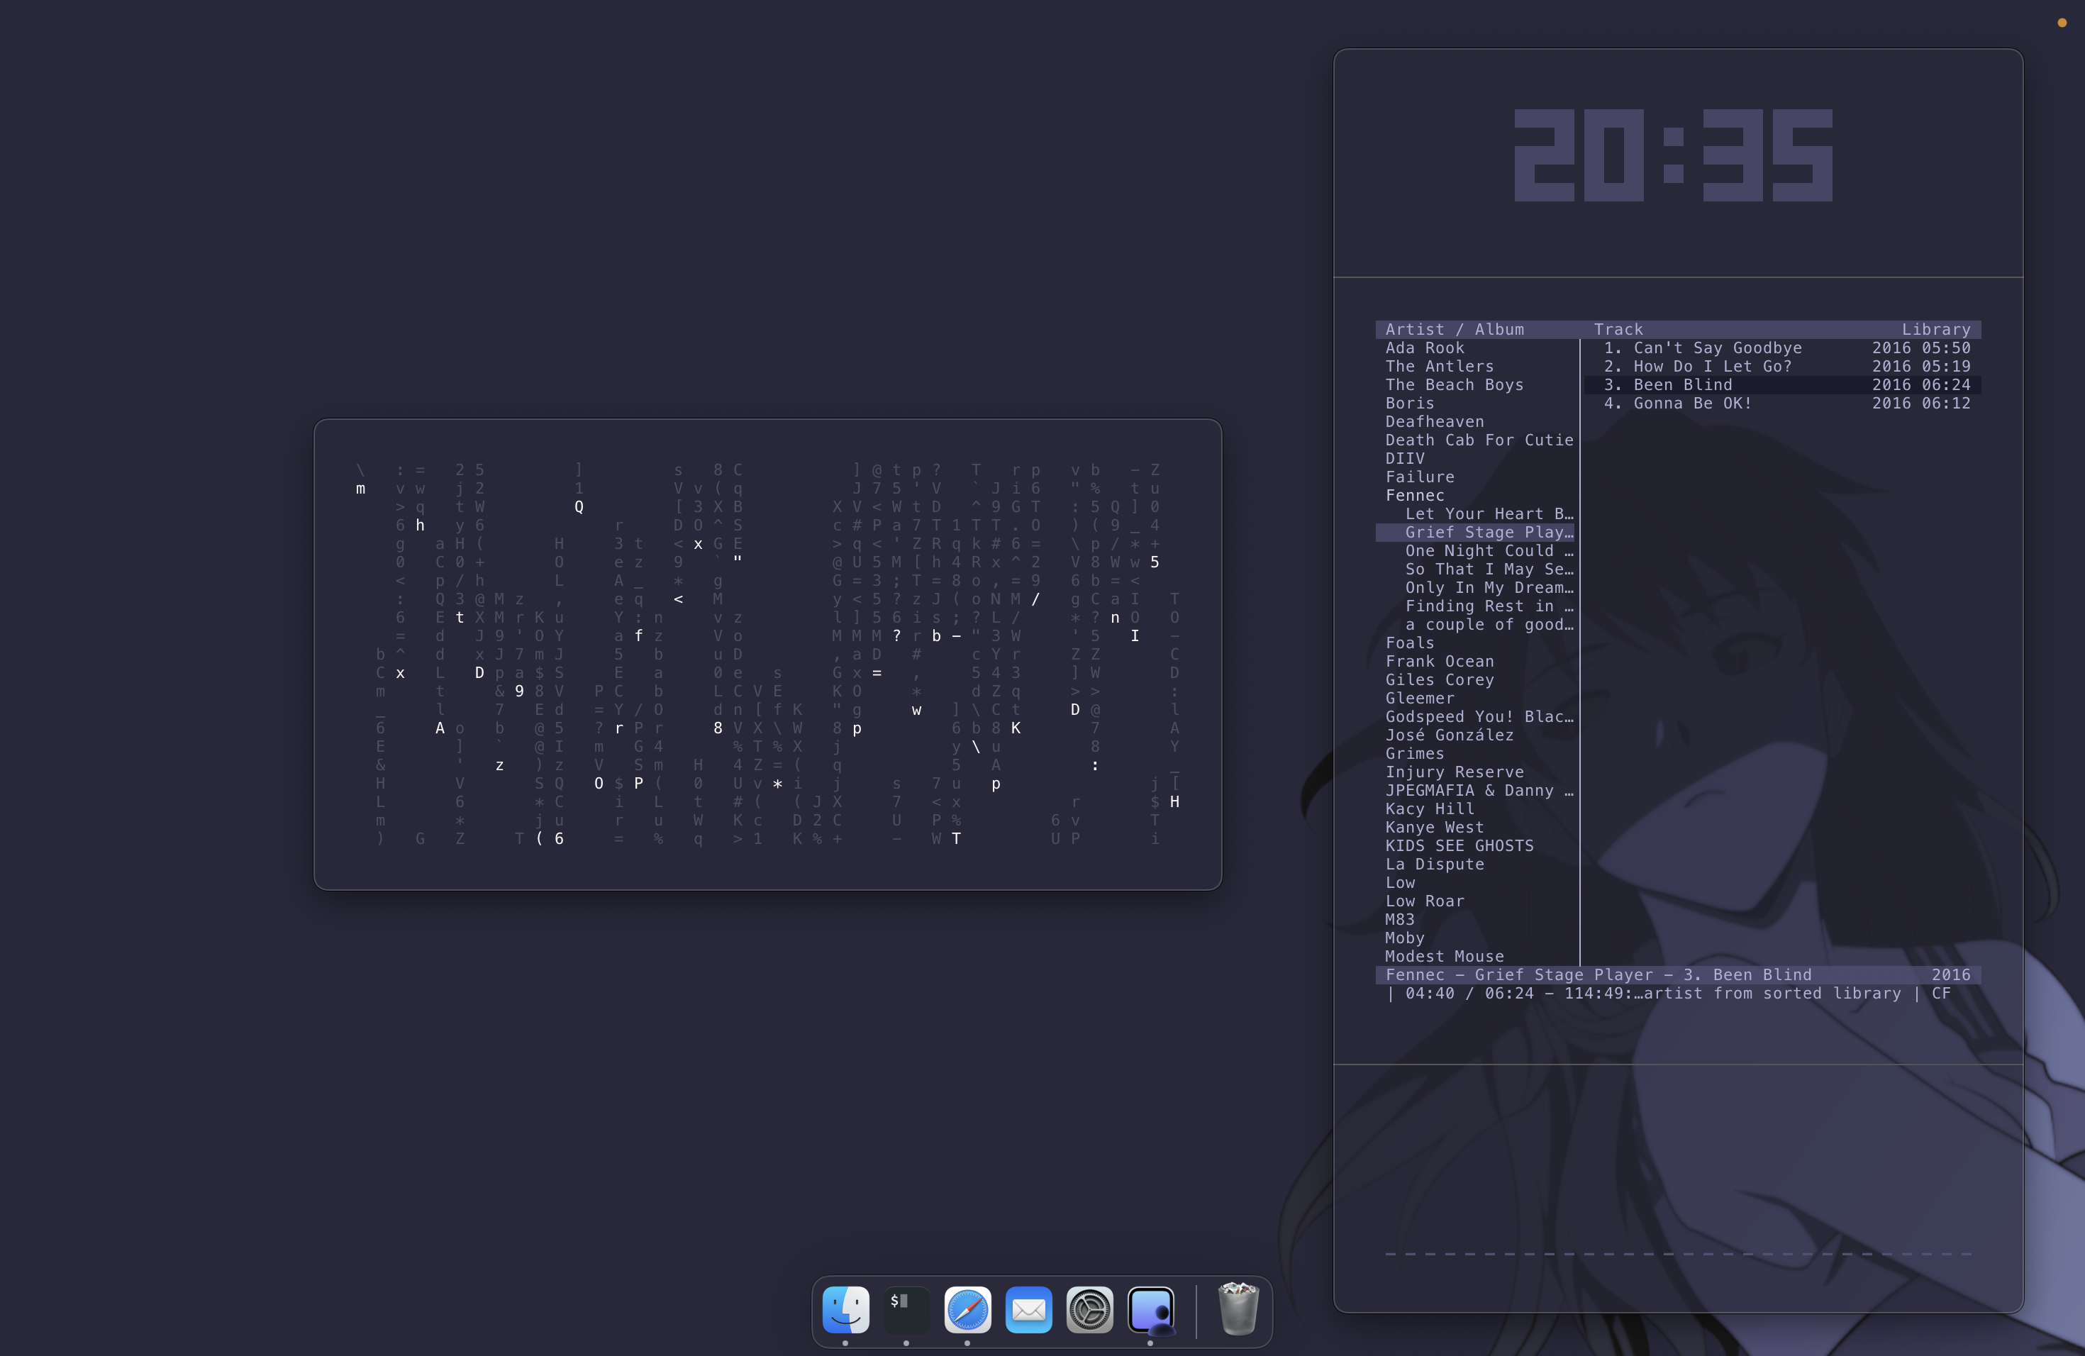Click the orange dot status indicator
The image size is (2085, 1356).
pyautogui.click(x=2062, y=23)
